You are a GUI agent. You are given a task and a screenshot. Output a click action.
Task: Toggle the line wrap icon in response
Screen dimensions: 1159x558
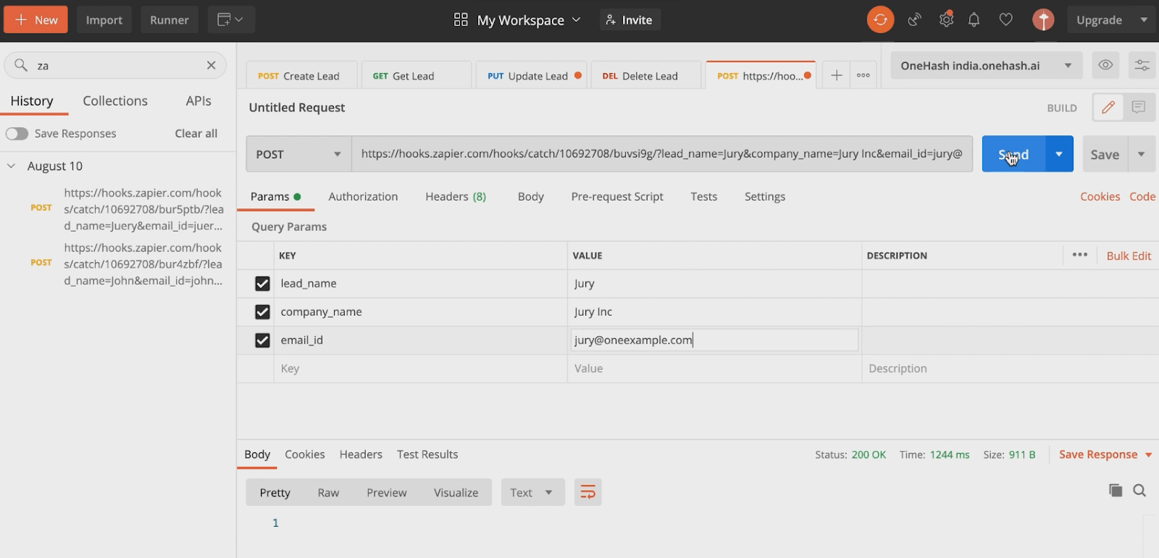pos(587,492)
